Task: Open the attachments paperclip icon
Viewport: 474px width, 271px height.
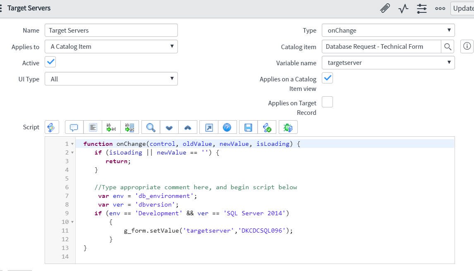Action: tap(385, 8)
